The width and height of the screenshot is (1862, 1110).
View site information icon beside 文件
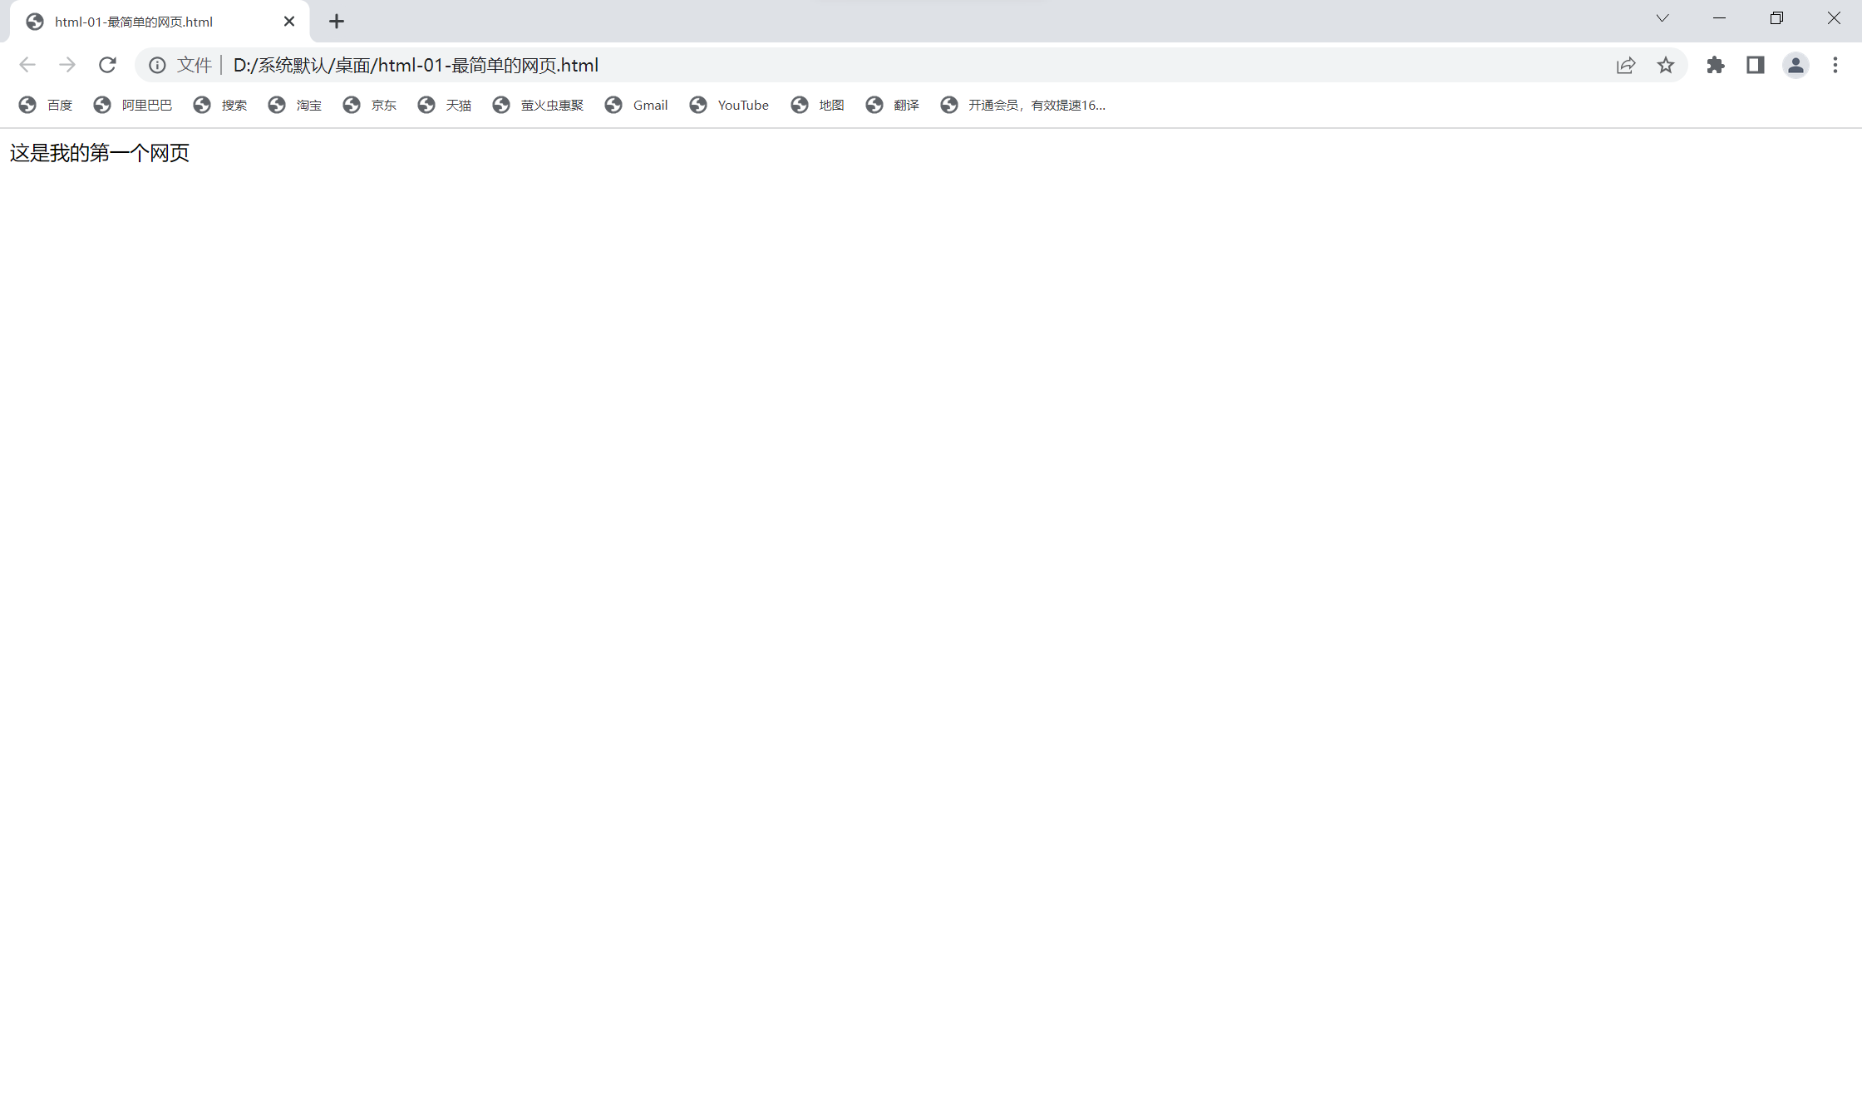pyautogui.click(x=157, y=65)
